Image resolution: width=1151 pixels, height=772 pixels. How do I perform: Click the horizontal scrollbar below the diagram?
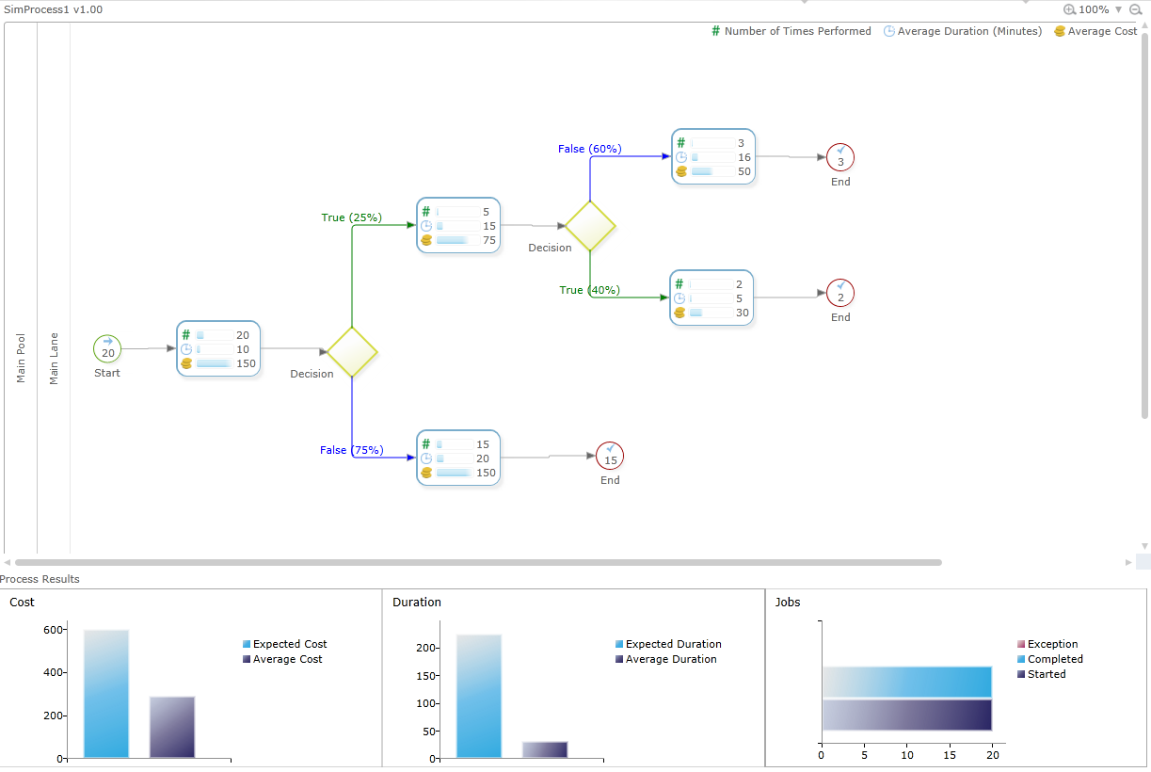471,562
